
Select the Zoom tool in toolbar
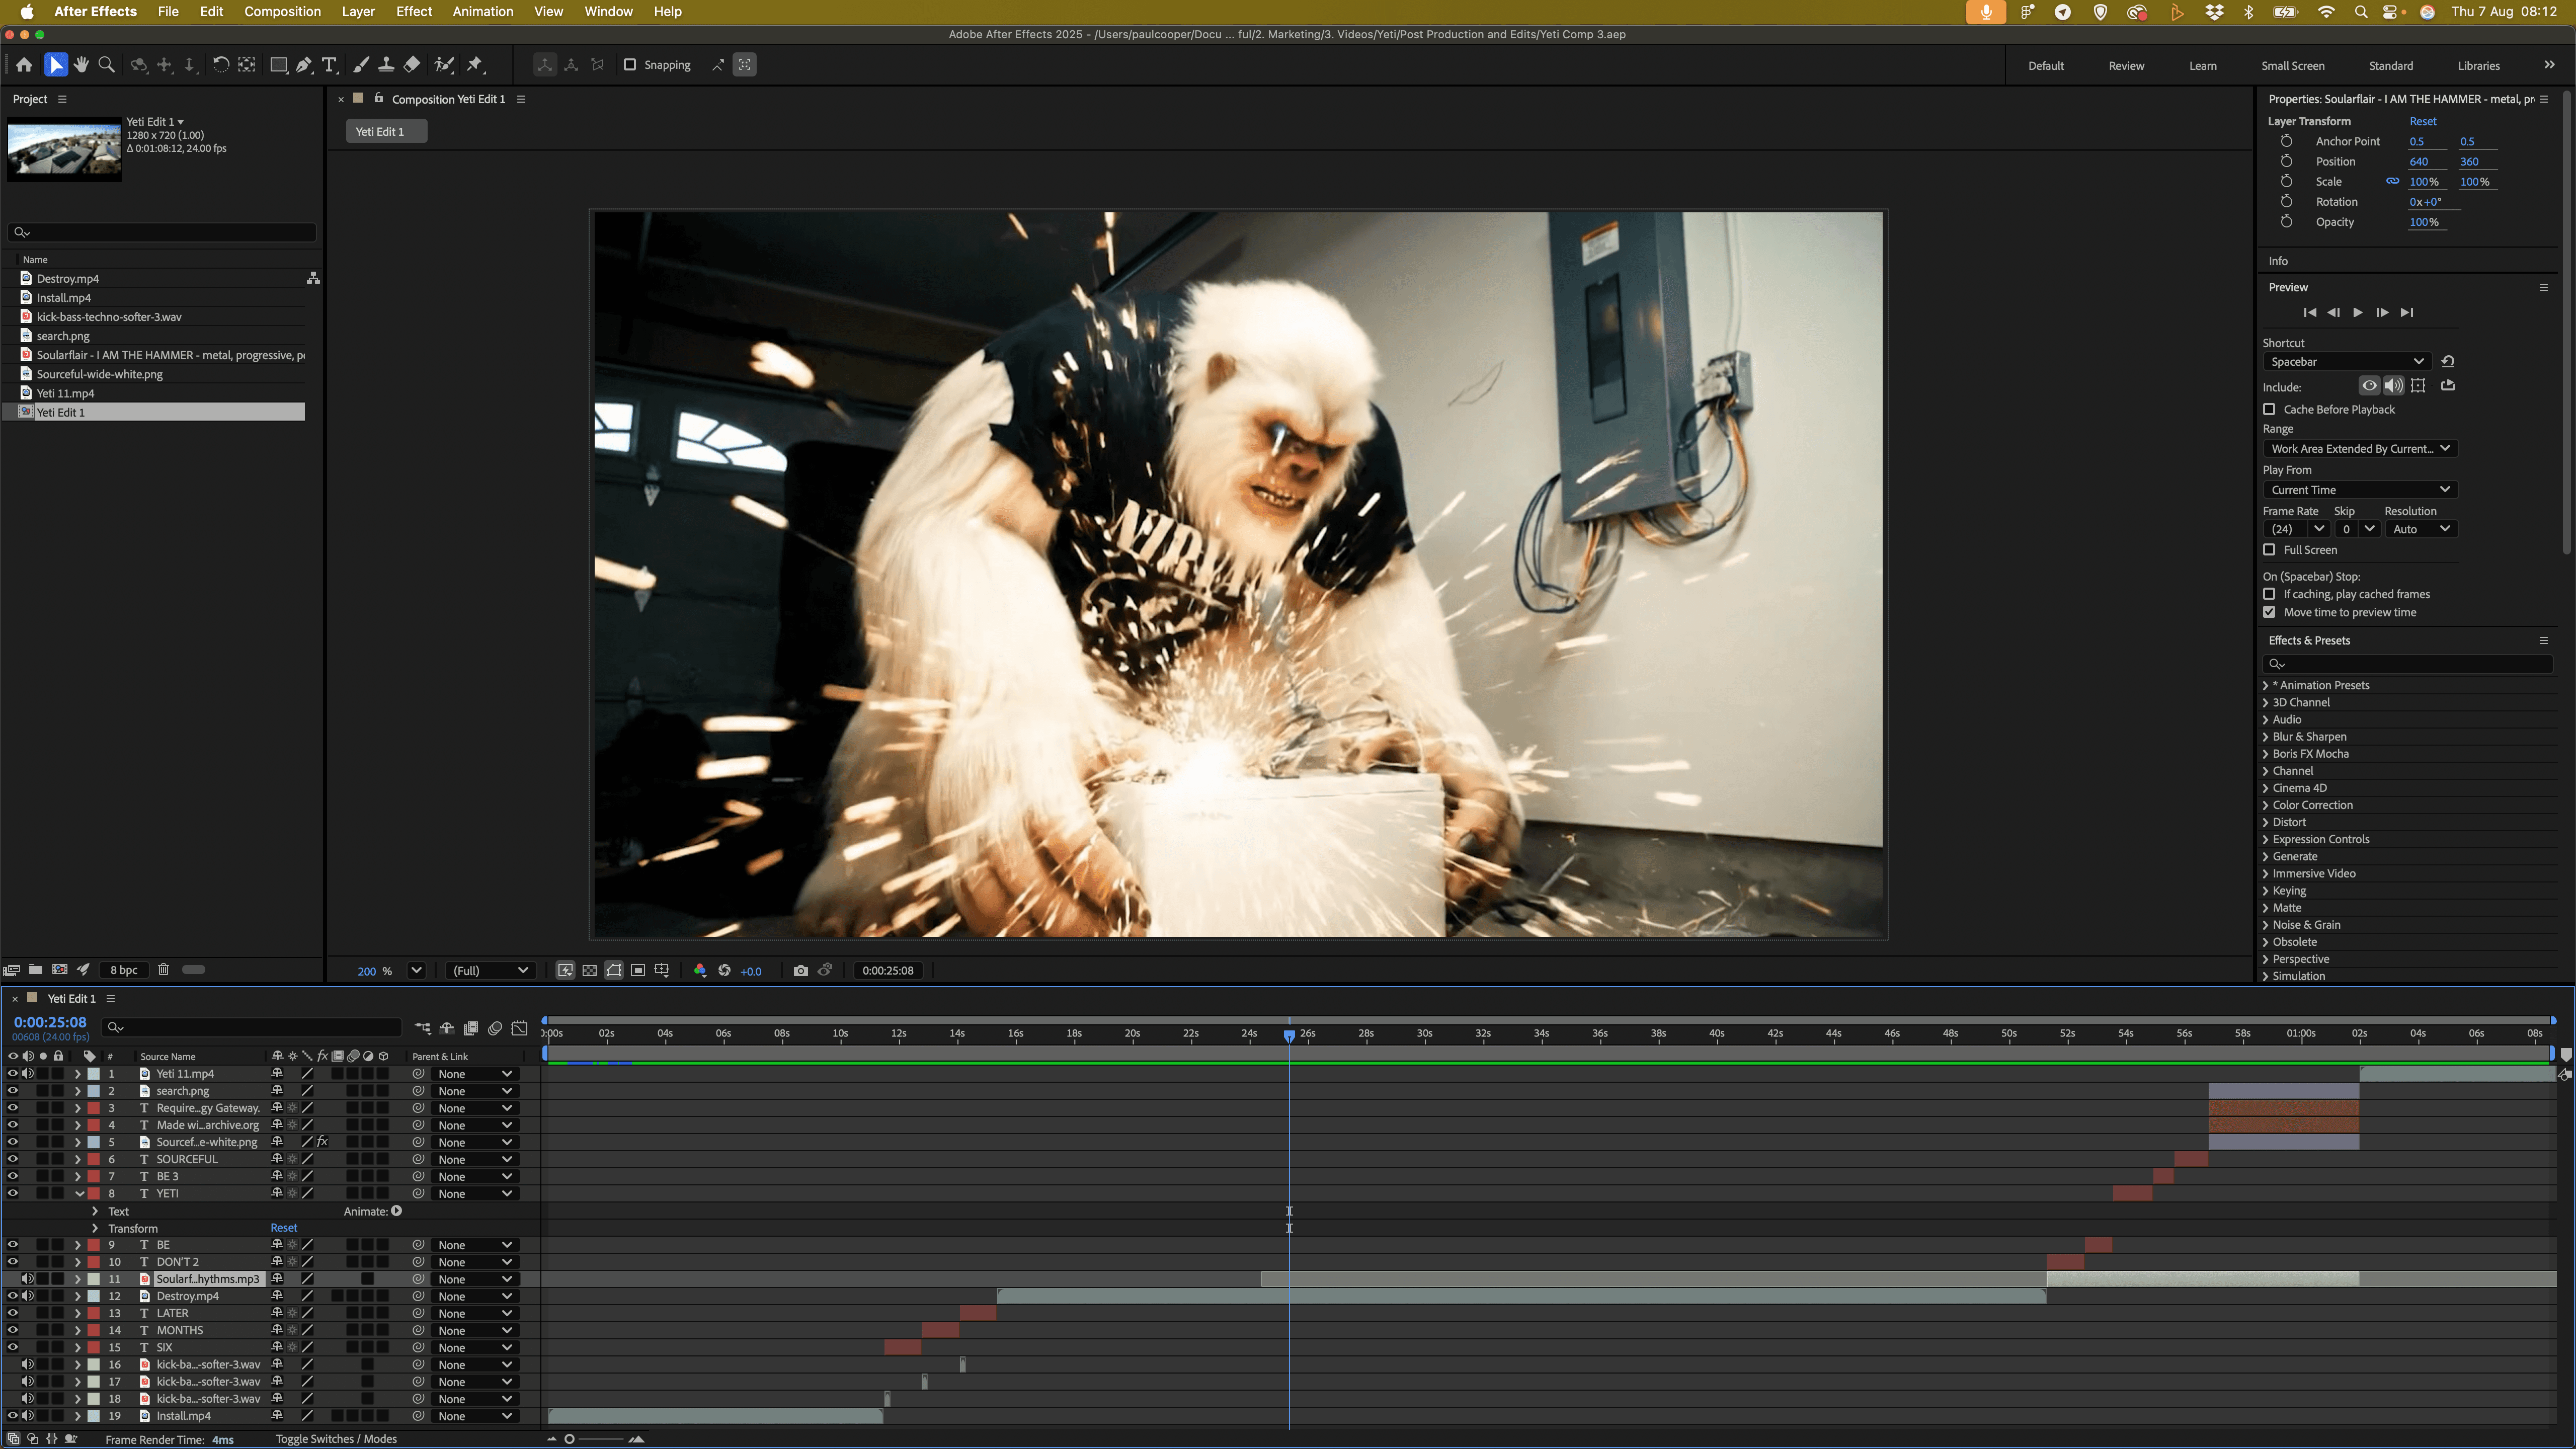[106, 65]
